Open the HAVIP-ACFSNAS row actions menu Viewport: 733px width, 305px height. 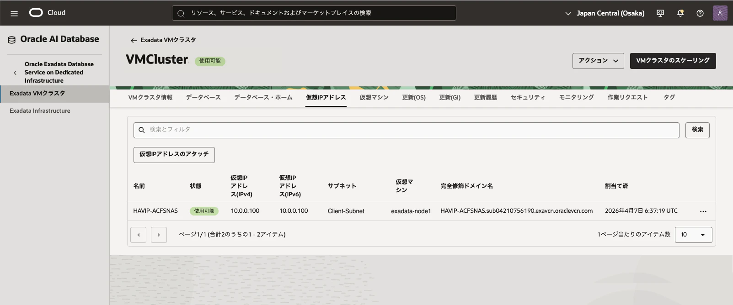pyautogui.click(x=703, y=211)
